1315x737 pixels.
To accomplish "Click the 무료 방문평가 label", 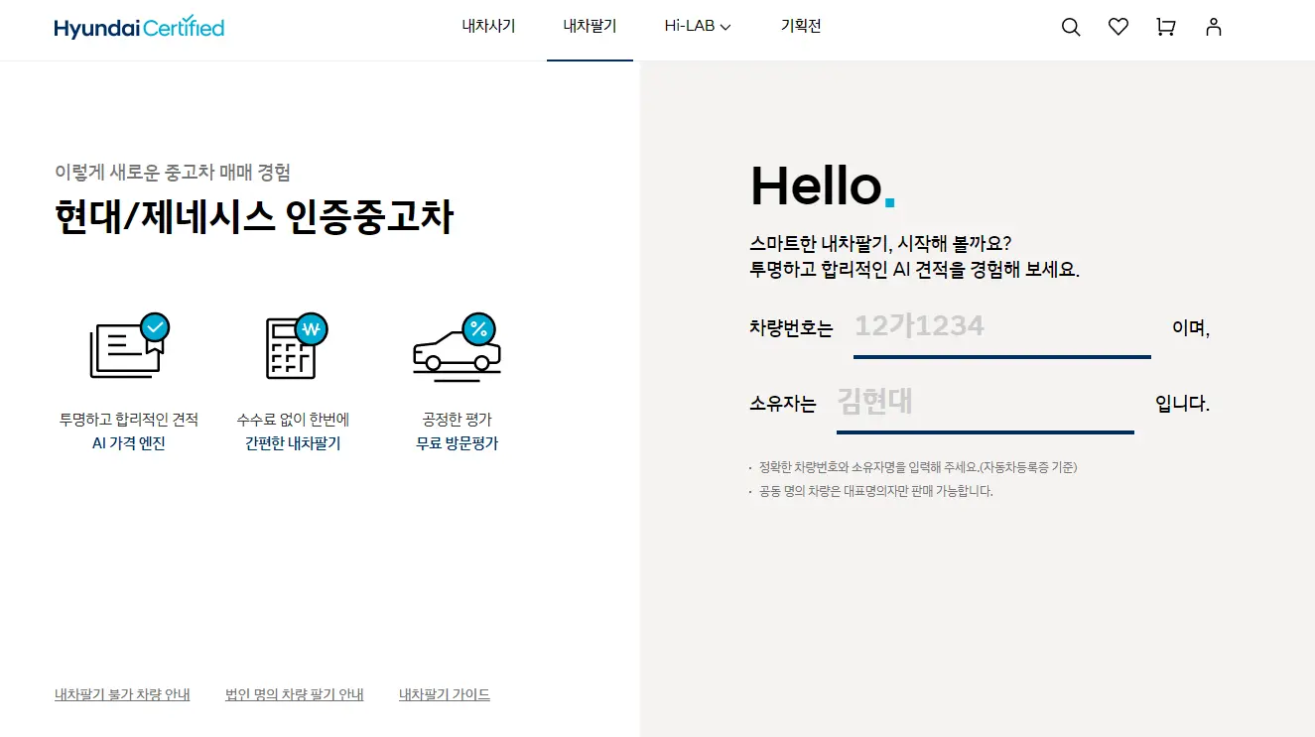I will (457, 443).
